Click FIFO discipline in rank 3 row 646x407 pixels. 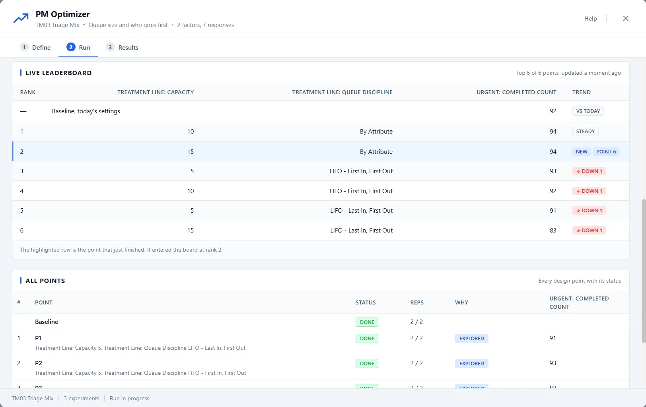(x=361, y=171)
